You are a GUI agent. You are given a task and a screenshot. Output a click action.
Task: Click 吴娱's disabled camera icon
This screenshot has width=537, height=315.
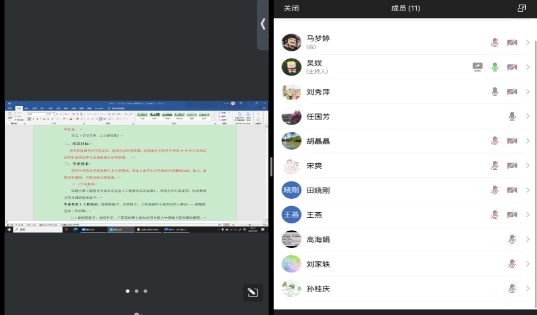click(512, 67)
